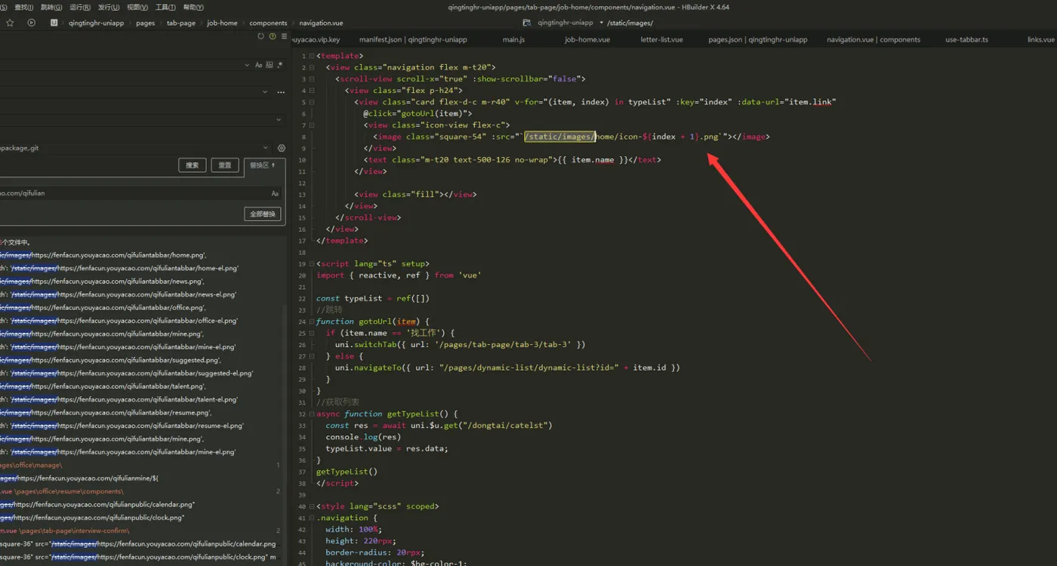Image resolution: width=1057 pixels, height=566 pixels.
Task: Click search result 'qifulianmine/${'
Action: [x=79, y=478]
